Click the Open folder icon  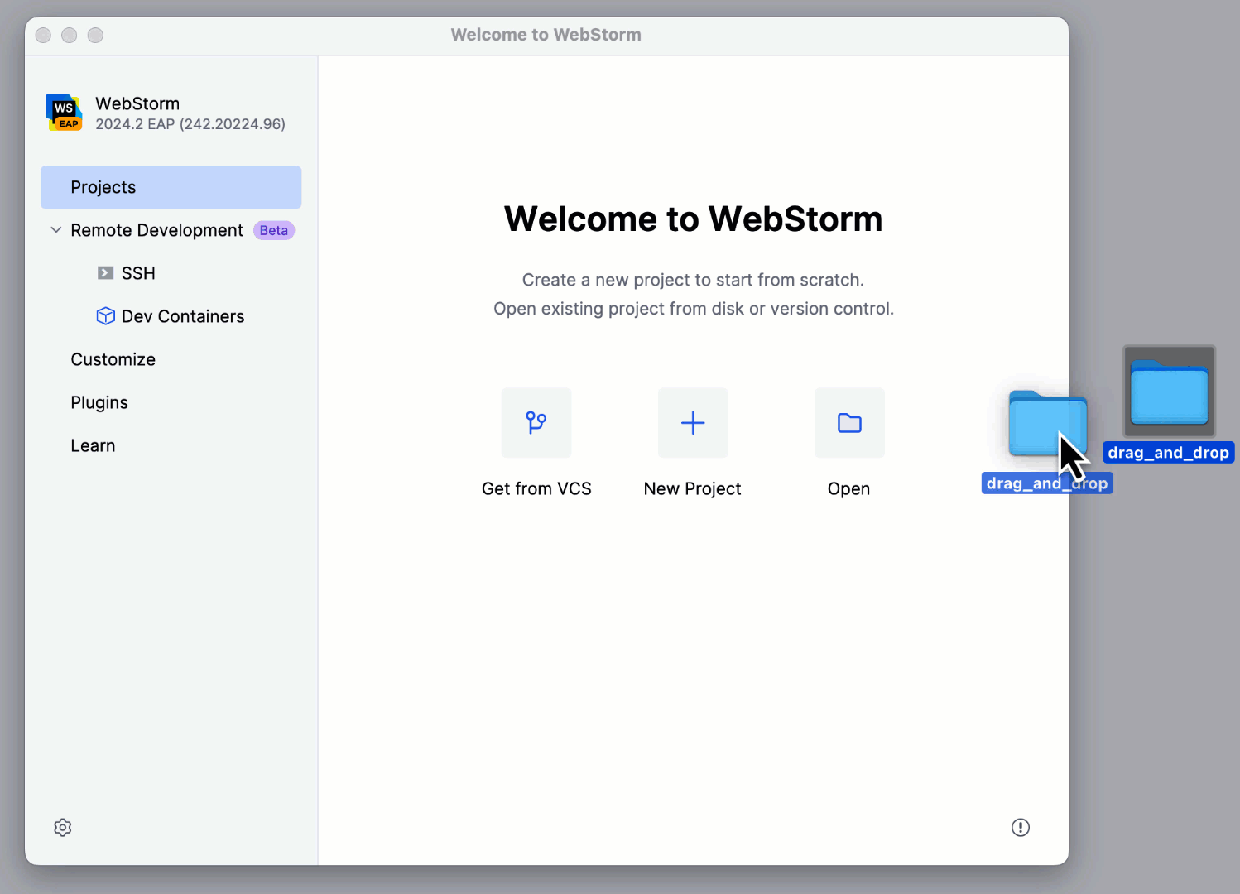tap(848, 422)
